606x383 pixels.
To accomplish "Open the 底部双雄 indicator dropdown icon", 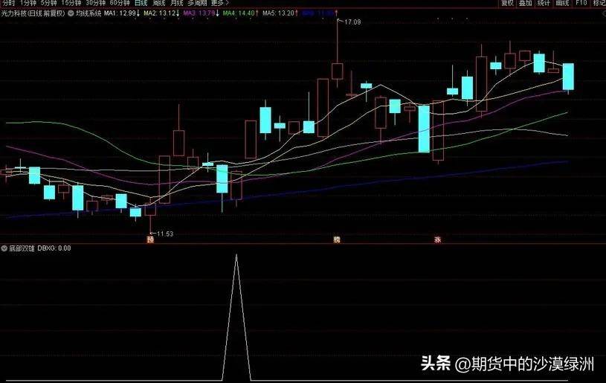I will click(4, 248).
